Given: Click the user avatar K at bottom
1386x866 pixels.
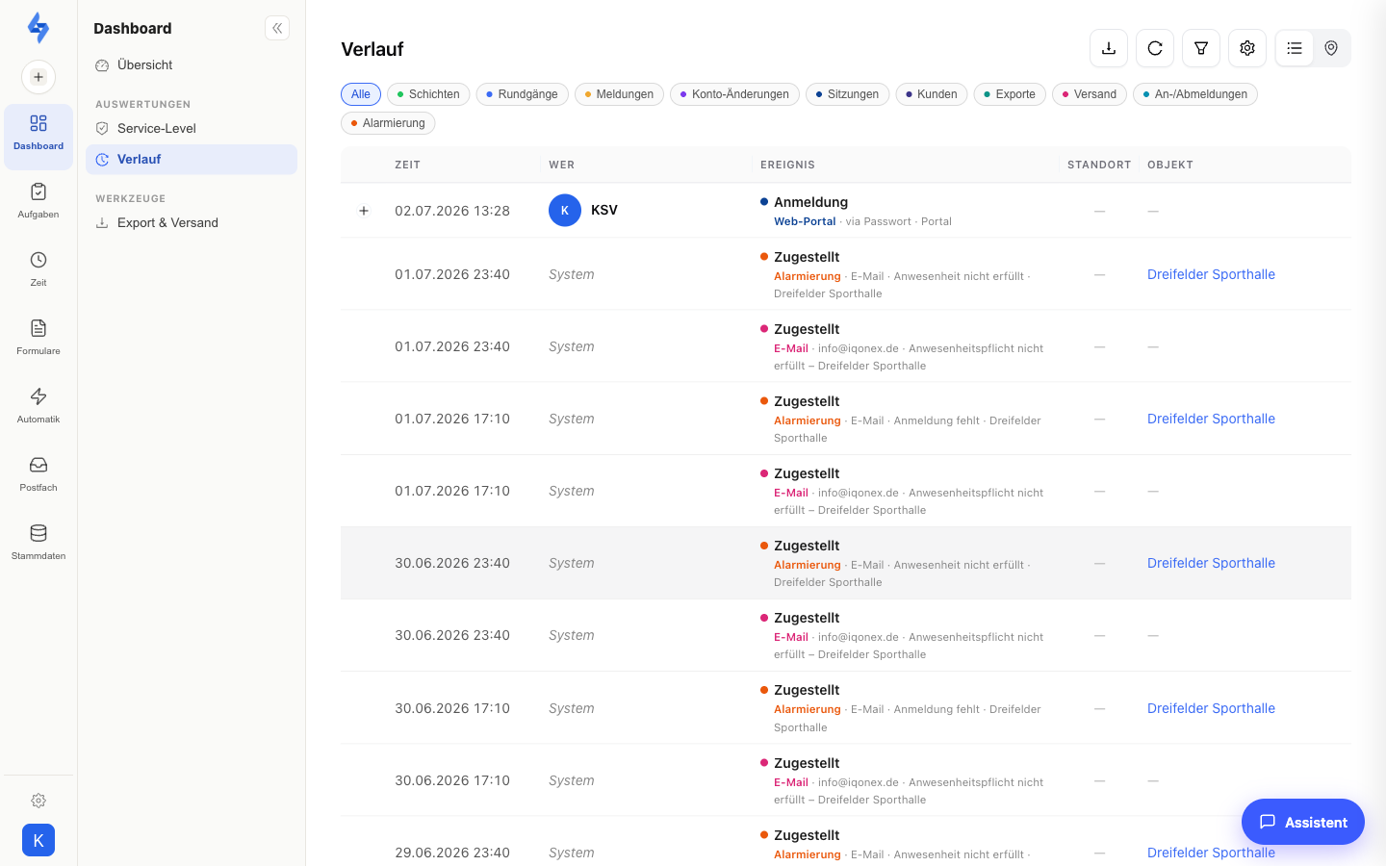Looking at the screenshot, I should pyautogui.click(x=38, y=840).
